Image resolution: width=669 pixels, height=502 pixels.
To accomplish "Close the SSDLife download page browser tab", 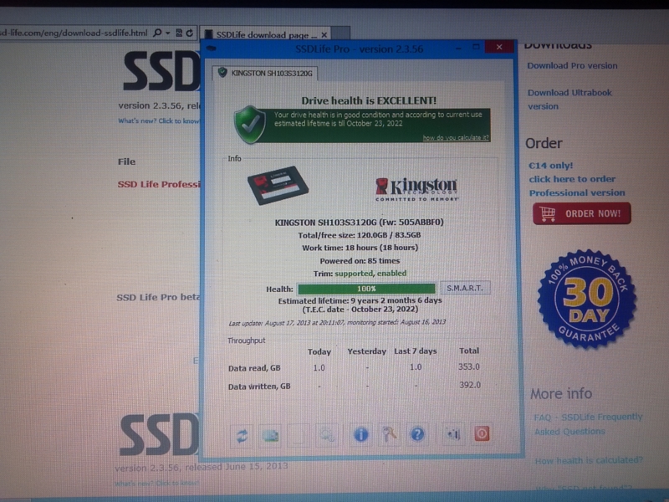I will [324, 34].
